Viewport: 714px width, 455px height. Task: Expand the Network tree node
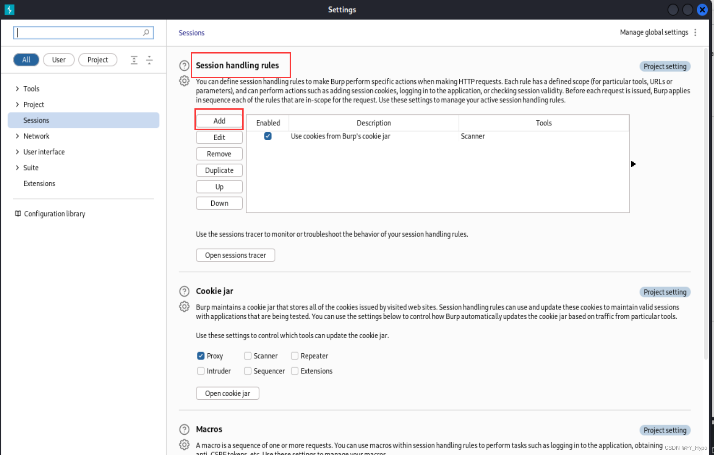(x=17, y=136)
